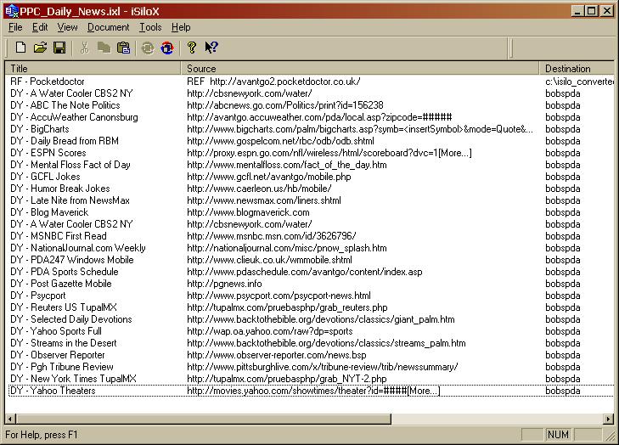Click the NUM status bar indicator
Viewport: 619px width, 445px height.
pos(558,434)
